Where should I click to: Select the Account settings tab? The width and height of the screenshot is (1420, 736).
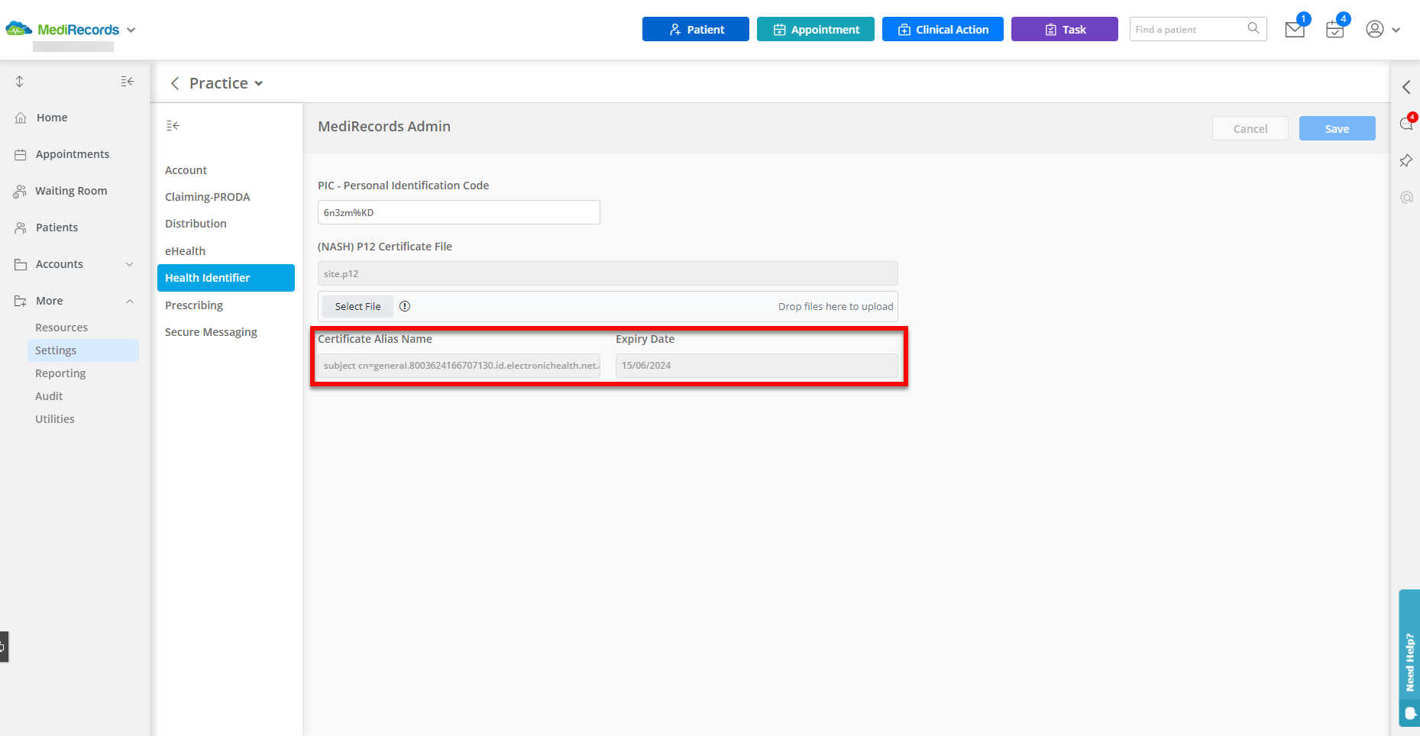(x=186, y=170)
